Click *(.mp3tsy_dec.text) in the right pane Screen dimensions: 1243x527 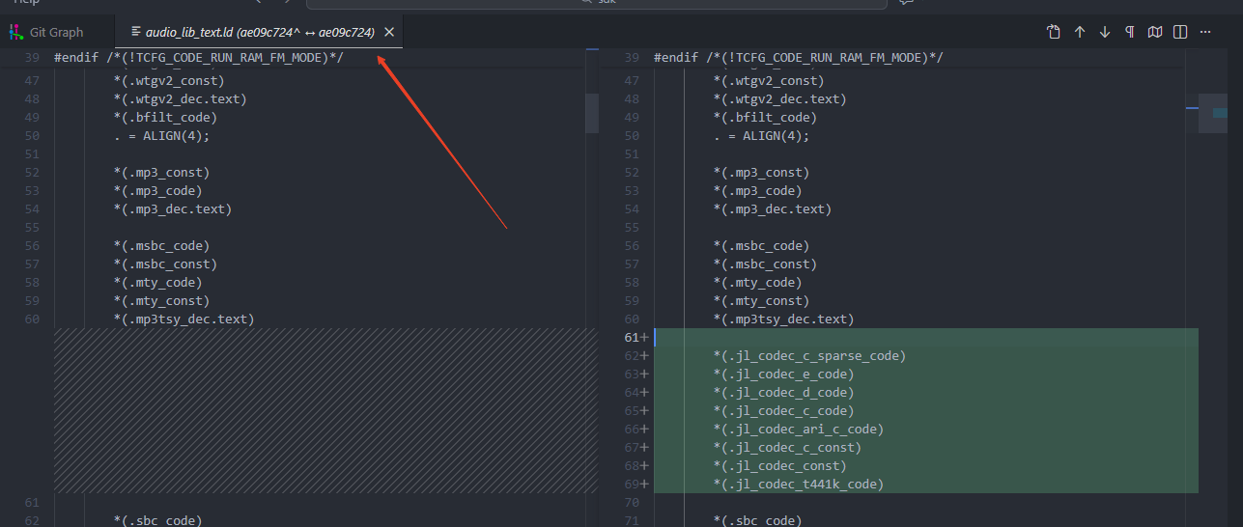click(783, 319)
